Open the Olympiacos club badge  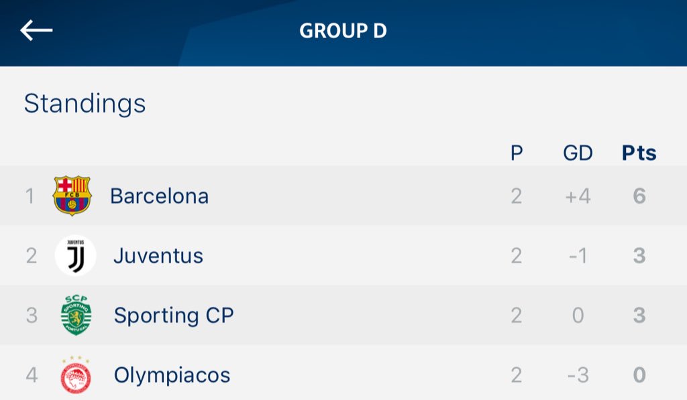click(75, 375)
